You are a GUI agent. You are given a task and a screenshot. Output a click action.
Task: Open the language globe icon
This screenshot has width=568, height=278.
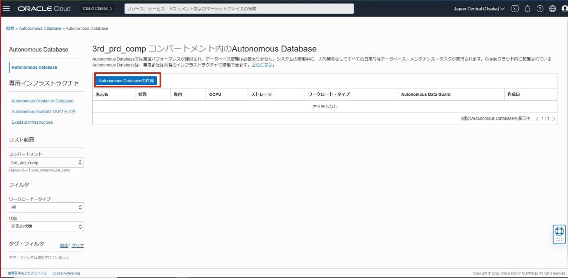coord(552,8)
